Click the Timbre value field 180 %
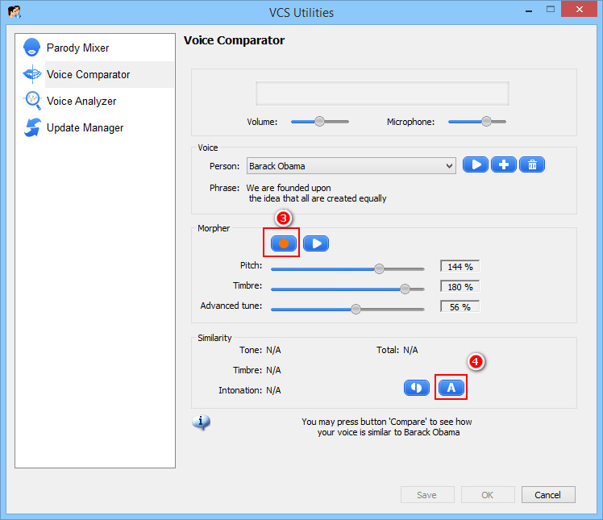This screenshot has height=520, width=603. click(460, 287)
